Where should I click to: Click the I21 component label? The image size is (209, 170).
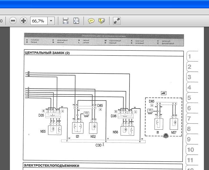coord(77,136)
